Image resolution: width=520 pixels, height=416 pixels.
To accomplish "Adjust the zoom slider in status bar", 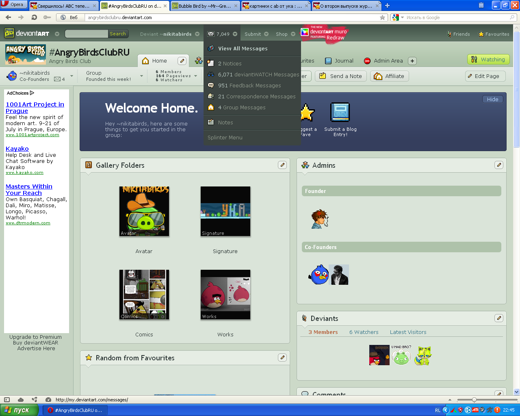I will (x=474, y=400).
